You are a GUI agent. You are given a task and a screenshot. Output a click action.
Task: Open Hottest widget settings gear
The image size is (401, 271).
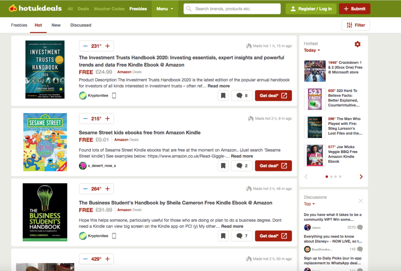tap(358, 44)
